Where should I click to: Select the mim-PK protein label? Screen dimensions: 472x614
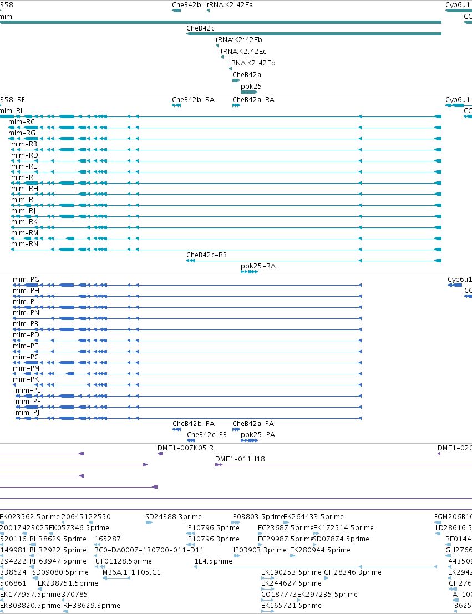pos(26,379)
